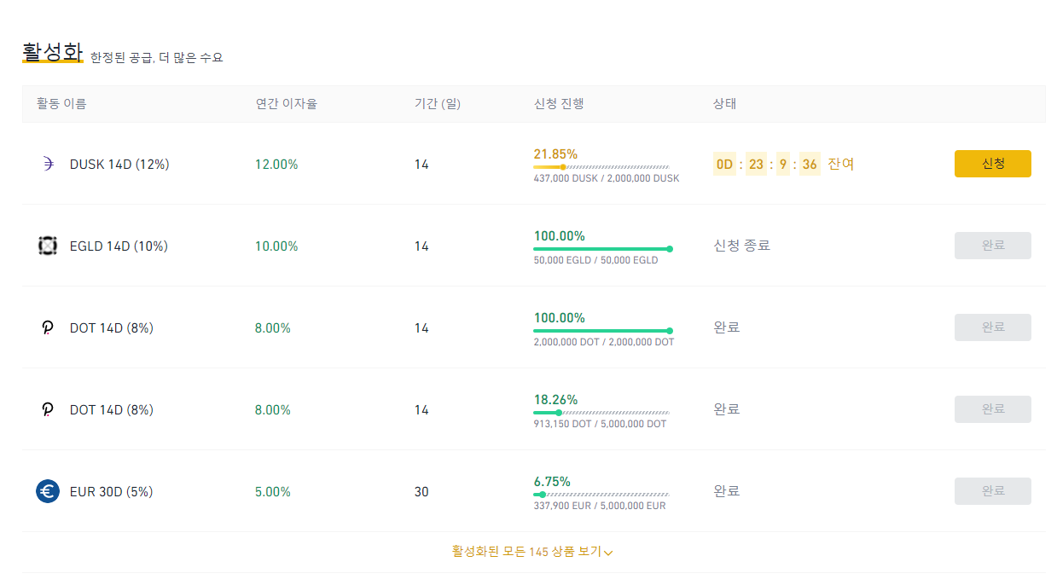The image size is (1057, 585).
Task: Click the 신청 진행 column header
Action: click(x=559, y=104)
